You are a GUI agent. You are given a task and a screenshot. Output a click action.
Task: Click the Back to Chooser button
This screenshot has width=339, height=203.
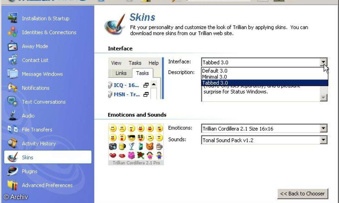coord(303,194)
